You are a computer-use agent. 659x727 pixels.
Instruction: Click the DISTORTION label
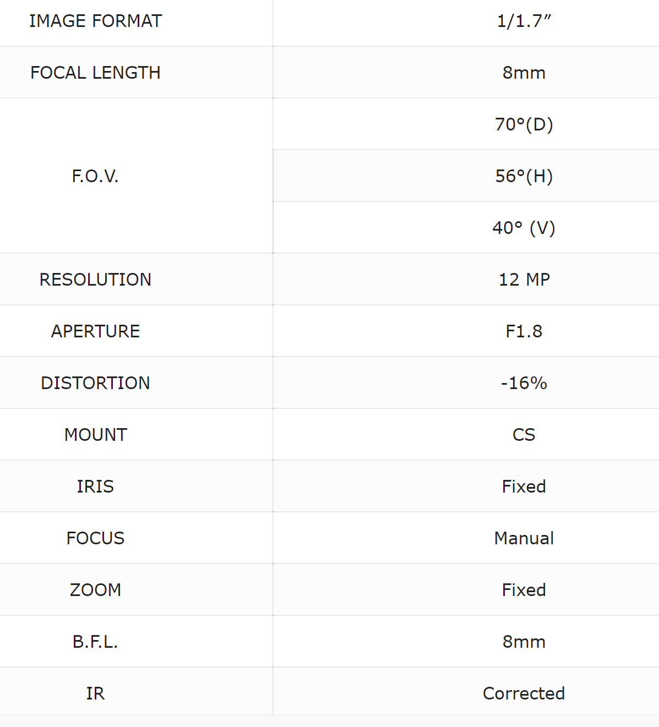pos(95,383)
